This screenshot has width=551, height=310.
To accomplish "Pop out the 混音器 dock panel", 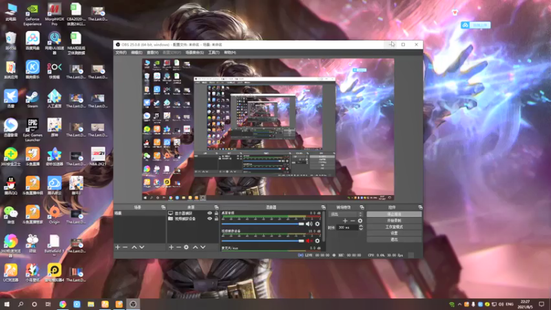I will 323,207.
